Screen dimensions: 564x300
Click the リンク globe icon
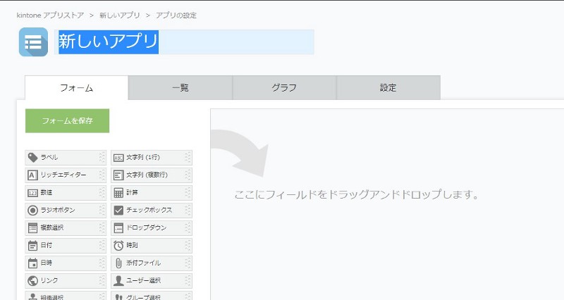point(32,281)
